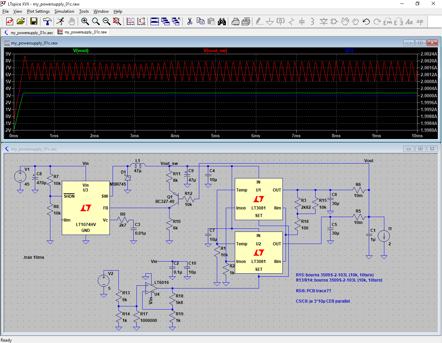Open Find with the binoculars icon

point(222,21)
